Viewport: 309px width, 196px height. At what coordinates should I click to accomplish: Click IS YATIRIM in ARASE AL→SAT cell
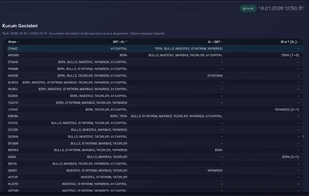pyautogui.click(x=215, y=76)
